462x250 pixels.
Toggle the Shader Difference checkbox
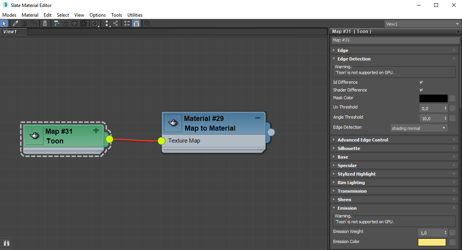(421, 90)
